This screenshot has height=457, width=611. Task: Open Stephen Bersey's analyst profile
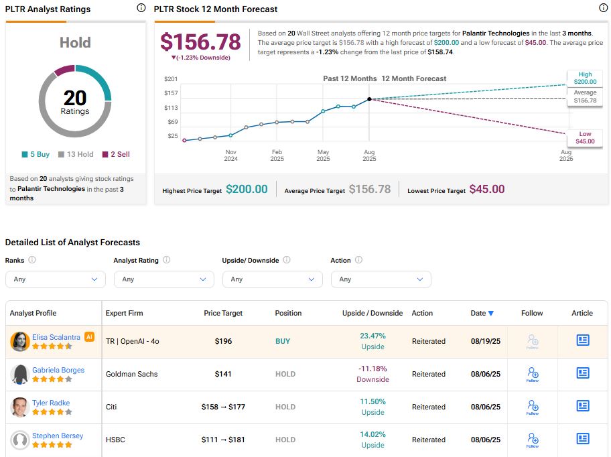58,435
